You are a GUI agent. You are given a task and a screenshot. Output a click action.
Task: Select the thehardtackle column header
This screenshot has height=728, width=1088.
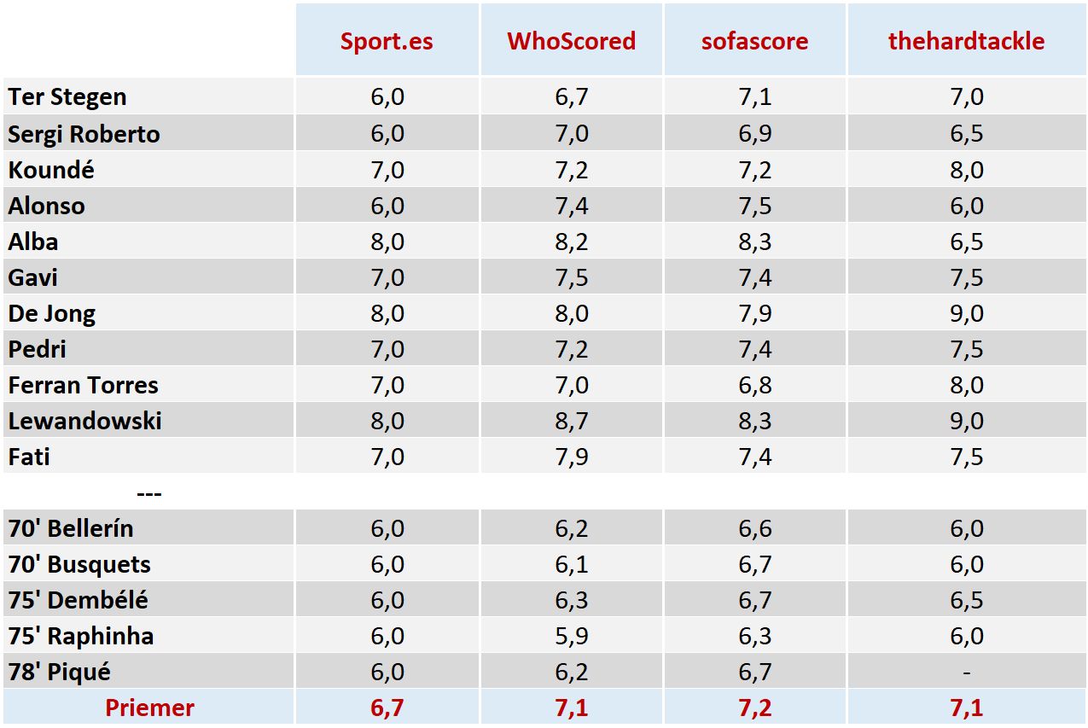click(966, 42)
